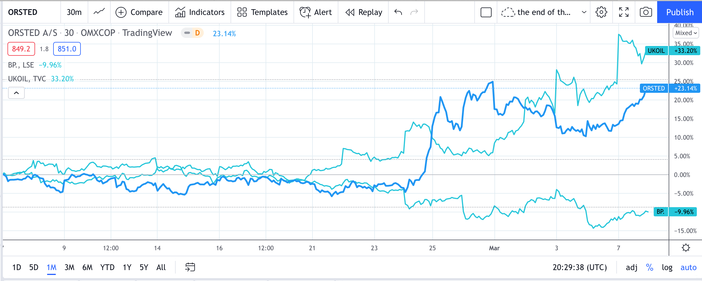Select YTD time range
This screenshot has width=702, height=281.
[107, 267]
